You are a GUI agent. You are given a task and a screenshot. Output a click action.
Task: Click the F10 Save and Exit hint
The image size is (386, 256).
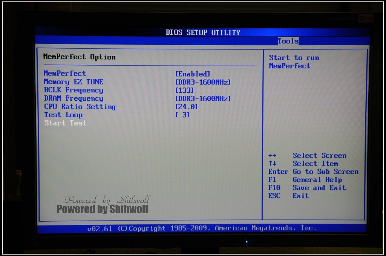[307, 187]
